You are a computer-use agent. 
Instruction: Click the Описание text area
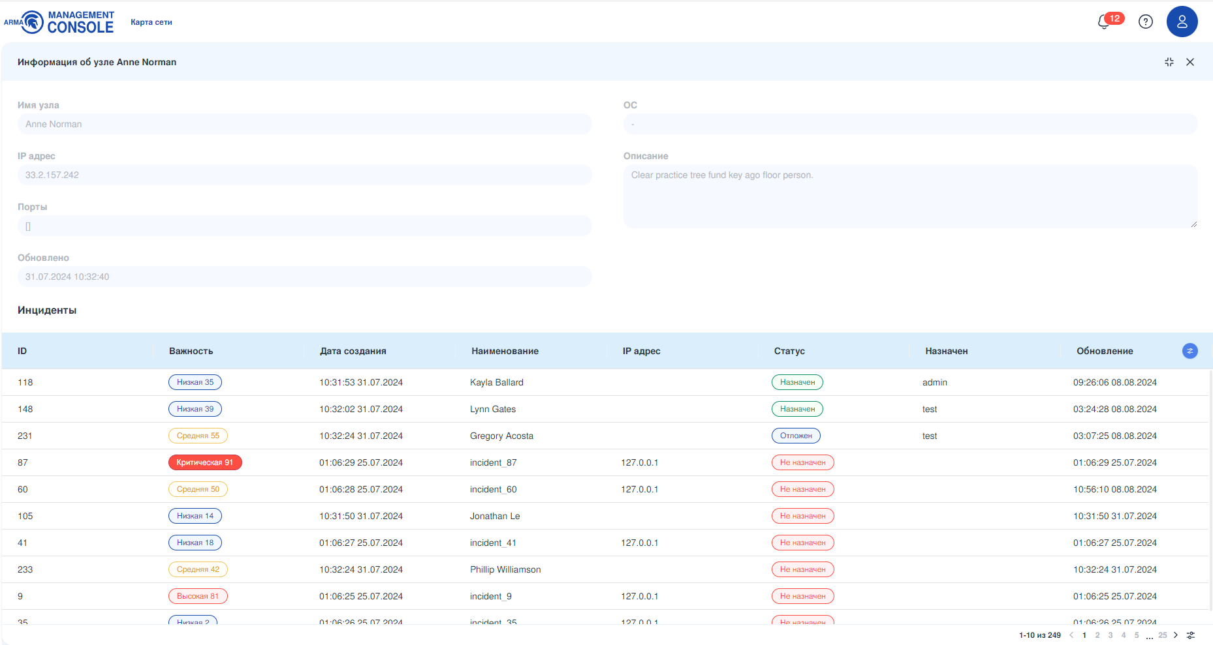point(909,196)
